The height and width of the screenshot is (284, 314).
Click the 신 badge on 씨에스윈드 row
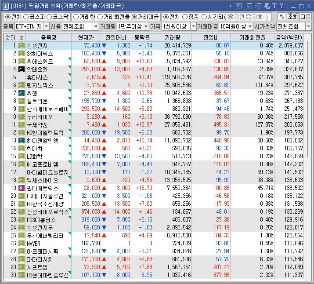tap(22, 62)
